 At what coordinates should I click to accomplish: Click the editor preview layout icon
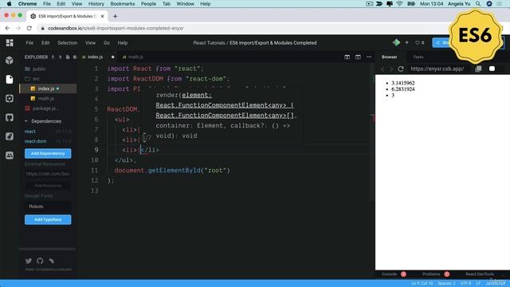click(358, 57)
